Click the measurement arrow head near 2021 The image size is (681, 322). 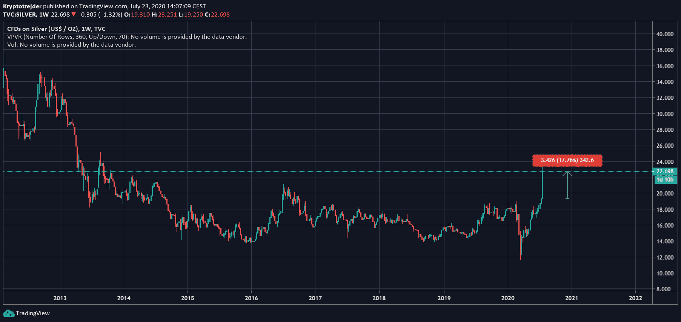(567, 173)
